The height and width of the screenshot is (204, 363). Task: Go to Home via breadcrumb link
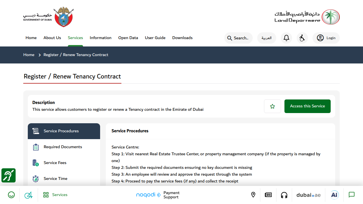tap(29, 55)
